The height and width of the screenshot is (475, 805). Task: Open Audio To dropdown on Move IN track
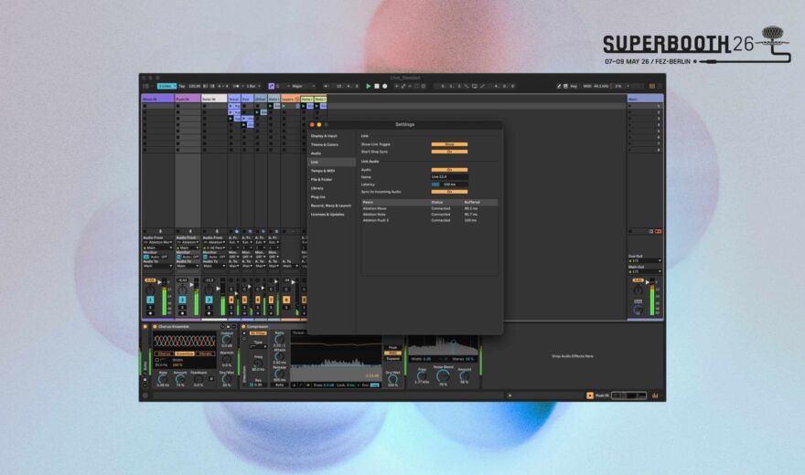tap(157, 266)
